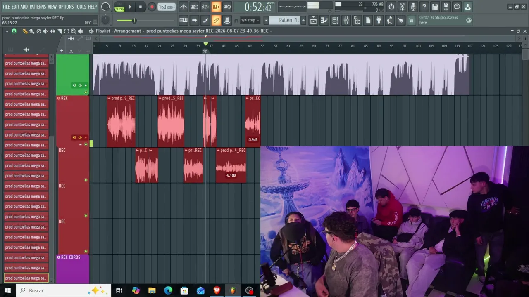This screenshot has height=297, width=529.
Task: Click the one-click audio recording microphone icon
Action: (x=413, y=7)
